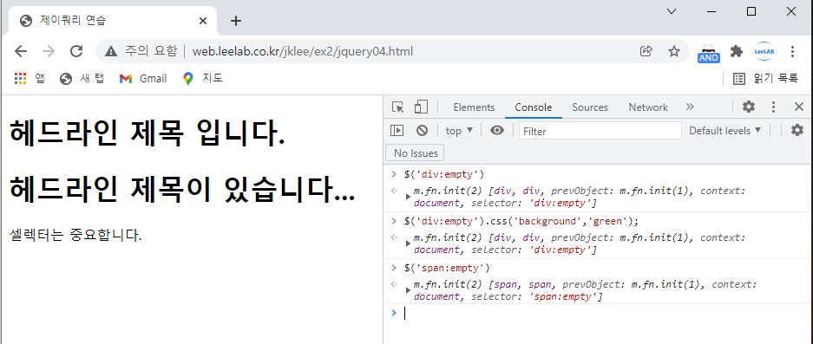Open the AND extension icon

click(708, 52)
